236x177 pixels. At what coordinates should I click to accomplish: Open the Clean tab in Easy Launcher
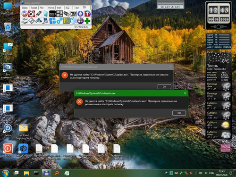tap(25, 8)
